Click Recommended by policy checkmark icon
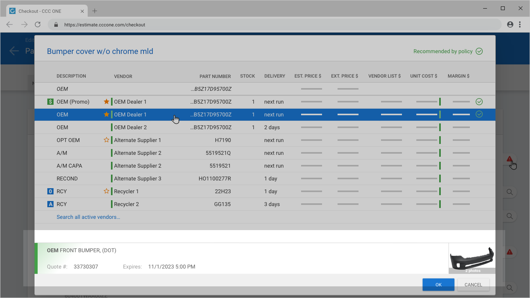The image size is (530, 298). (x=479, y=51)
